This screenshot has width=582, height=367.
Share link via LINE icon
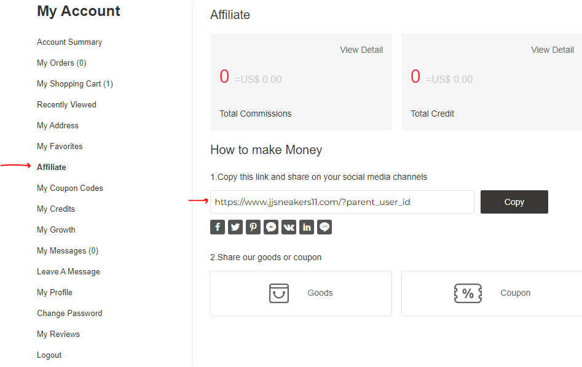coord(324,227)
